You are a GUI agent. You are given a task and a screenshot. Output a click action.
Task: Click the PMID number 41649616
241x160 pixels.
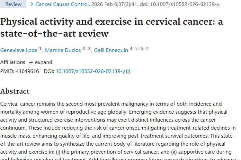tap(27, 71)
